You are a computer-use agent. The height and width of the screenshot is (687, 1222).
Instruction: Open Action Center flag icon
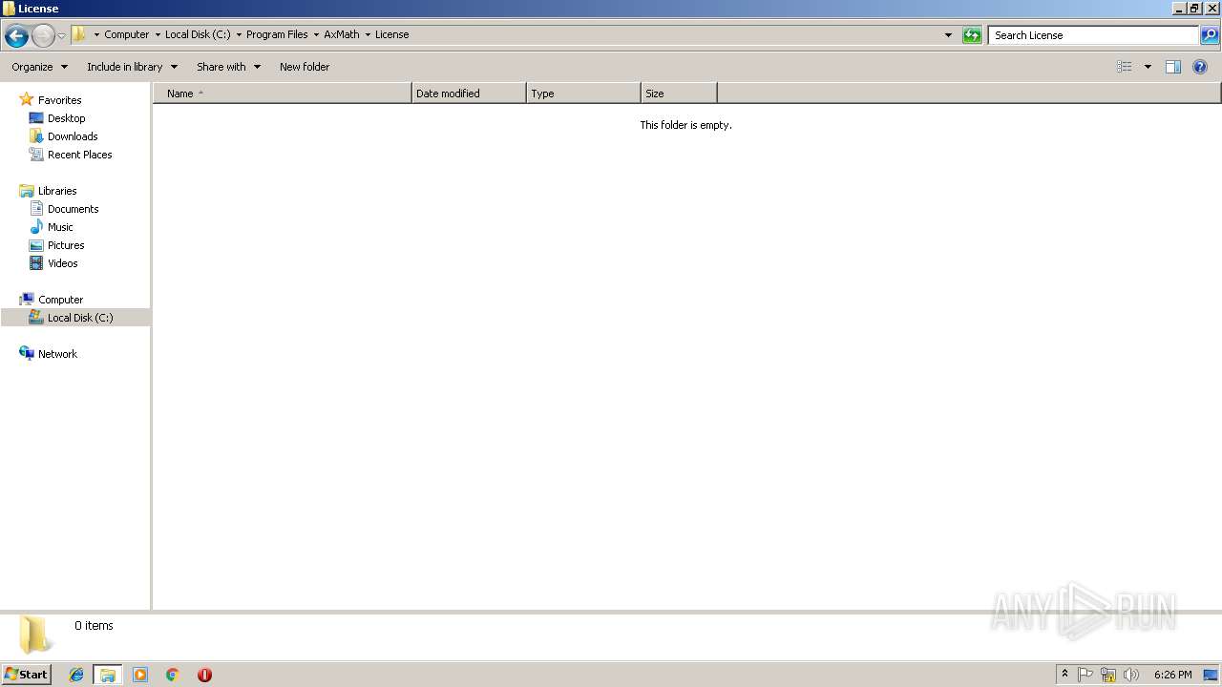coord(1085,675)
